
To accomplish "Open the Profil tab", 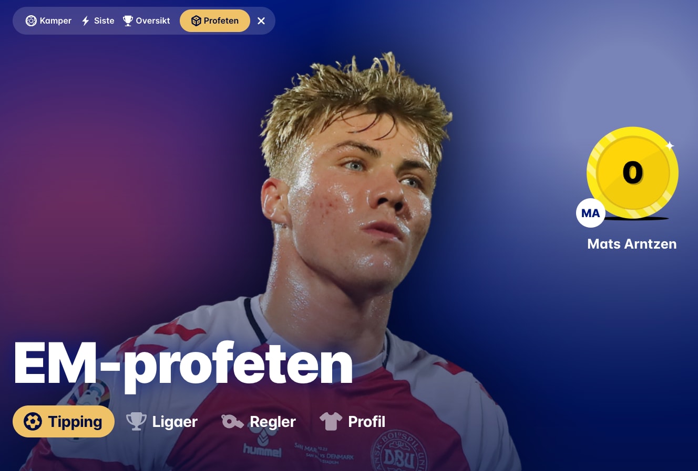I will tap(353, 422).
